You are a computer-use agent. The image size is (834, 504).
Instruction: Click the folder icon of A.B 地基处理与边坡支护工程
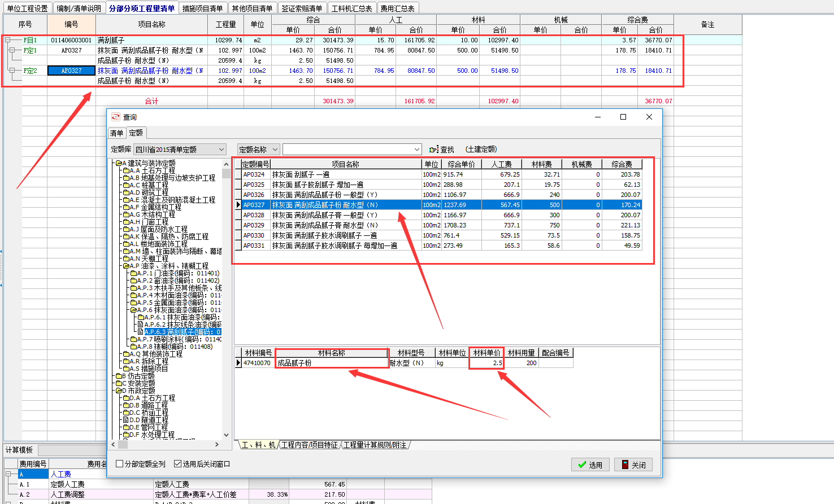point(127,178)
